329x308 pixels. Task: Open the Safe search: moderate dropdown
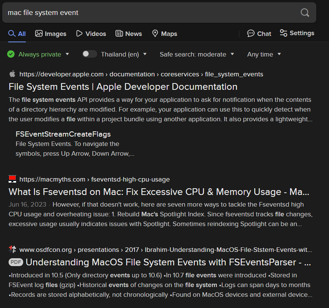(x=232, y=54)
